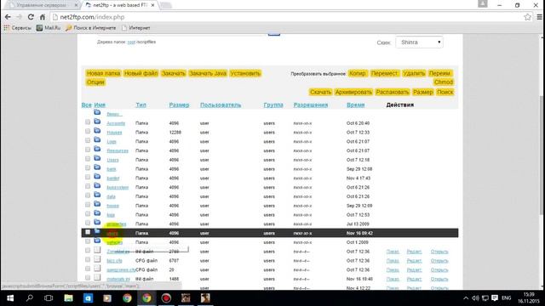Click the Установить button
Screen dimensions: 545x306
(245, 73)
